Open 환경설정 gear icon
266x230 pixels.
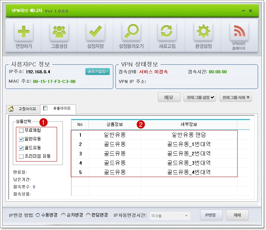pos(203,32)
